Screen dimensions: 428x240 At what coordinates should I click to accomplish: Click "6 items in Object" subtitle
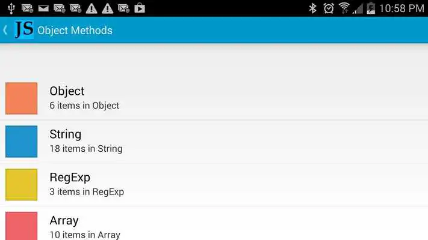(x=84, y=106)
